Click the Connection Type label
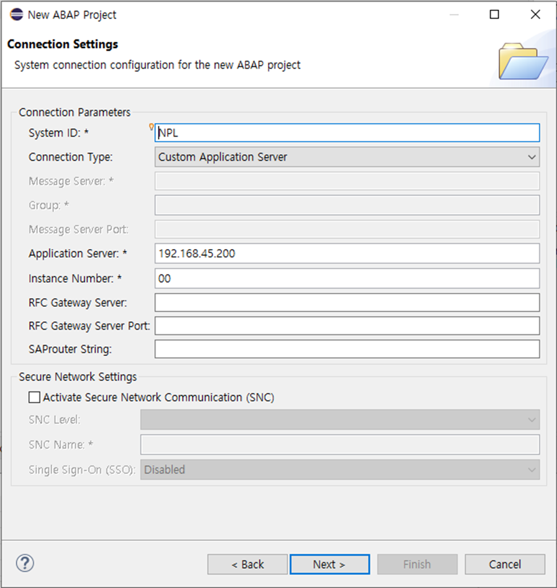The height and width of the screenshot is (588, 557). tap(70, 157)
